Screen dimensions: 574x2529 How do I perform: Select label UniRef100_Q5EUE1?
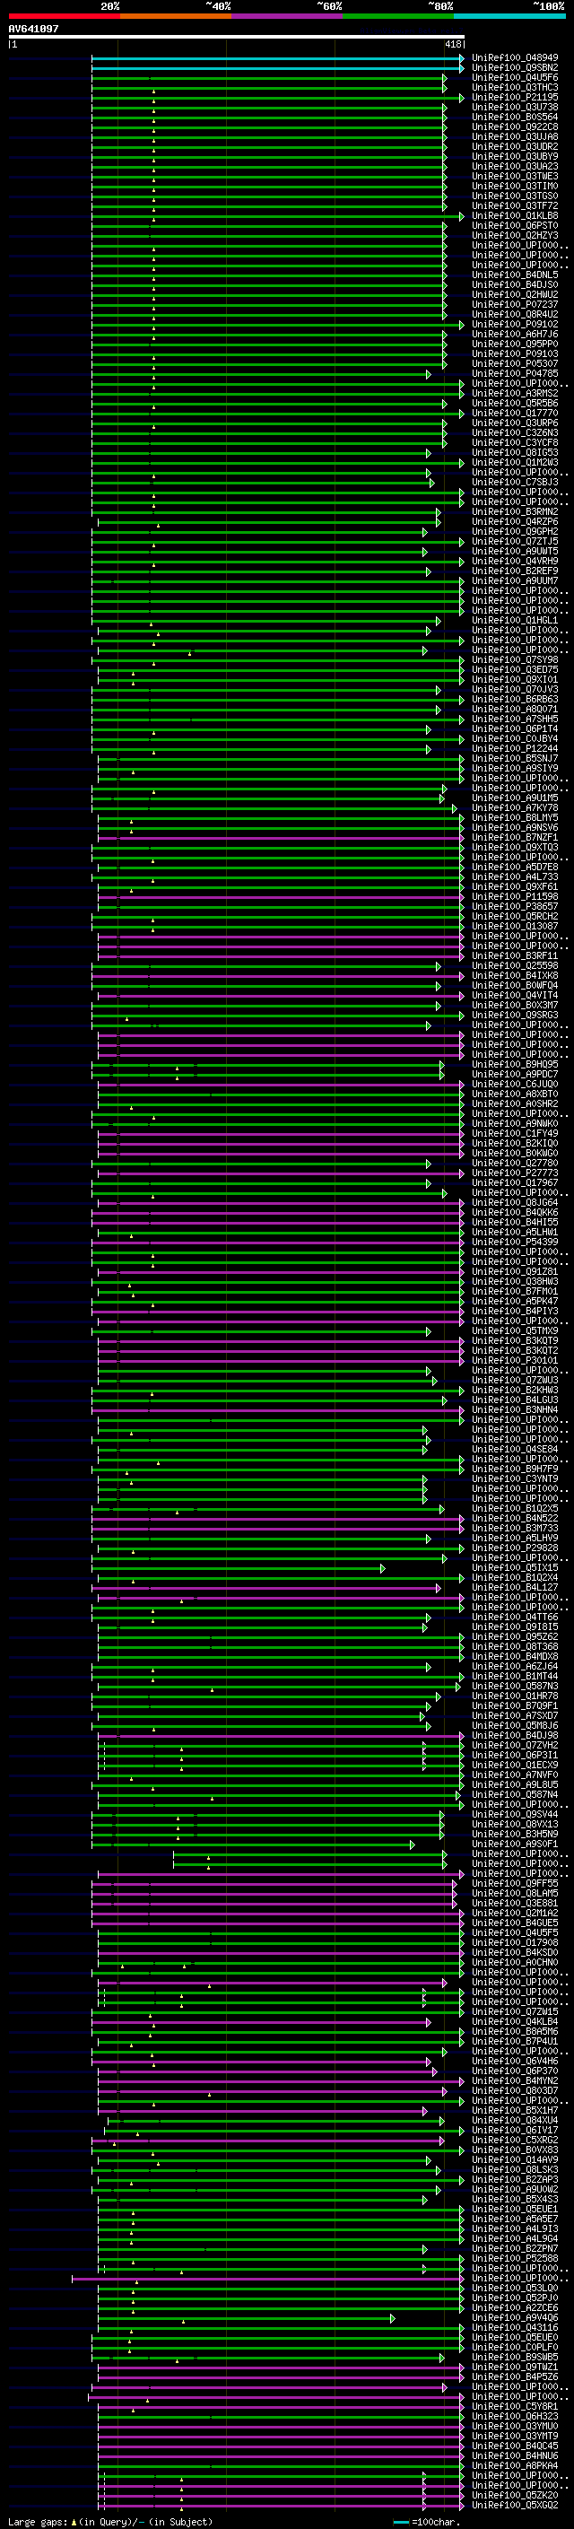coord(515,2209)
